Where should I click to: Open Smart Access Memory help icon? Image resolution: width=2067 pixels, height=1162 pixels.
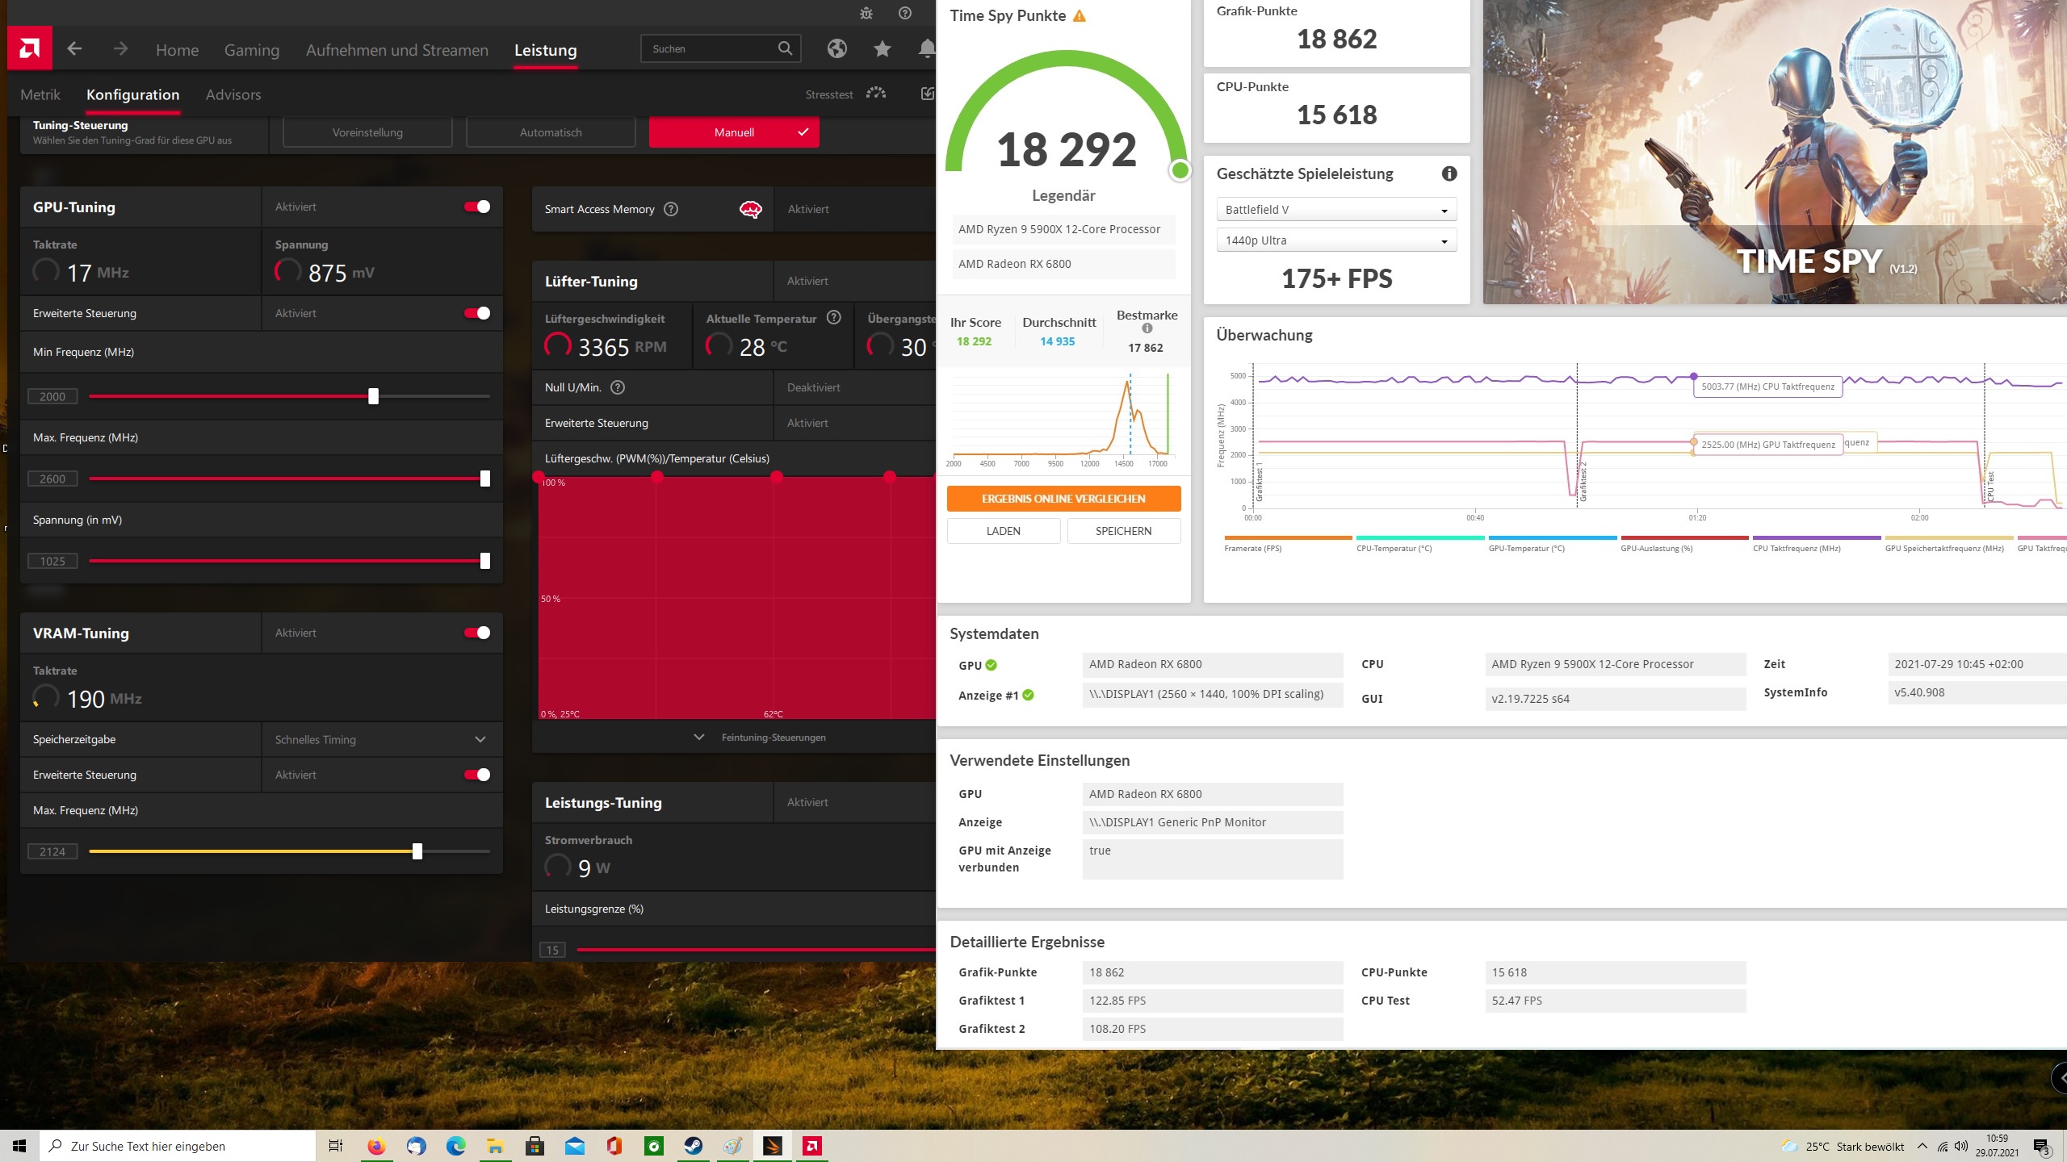(x=671, y=209)
